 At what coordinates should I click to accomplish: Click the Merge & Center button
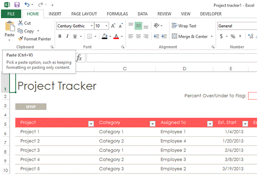pos(190,36)
